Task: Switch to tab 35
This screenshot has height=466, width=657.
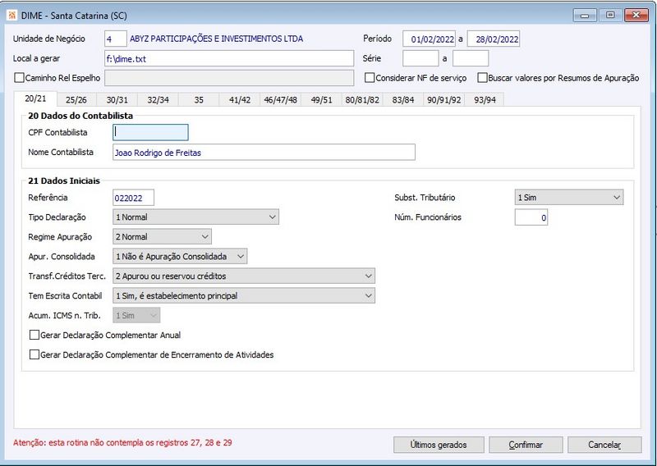Action: [x=199, y=99]
